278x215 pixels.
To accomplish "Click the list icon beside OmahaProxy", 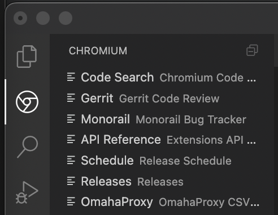I will [x=71, y=201].
